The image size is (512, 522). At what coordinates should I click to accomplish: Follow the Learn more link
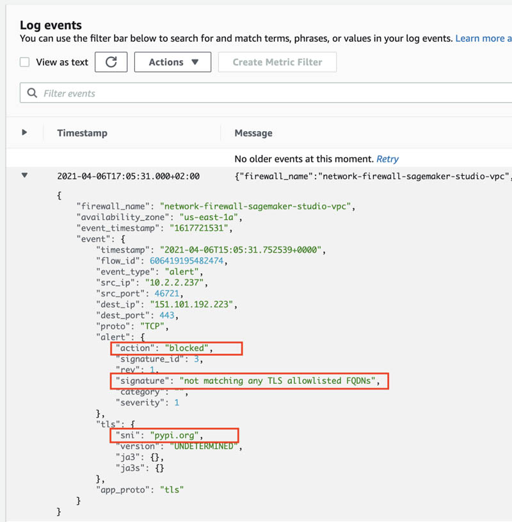pos(483,38)
